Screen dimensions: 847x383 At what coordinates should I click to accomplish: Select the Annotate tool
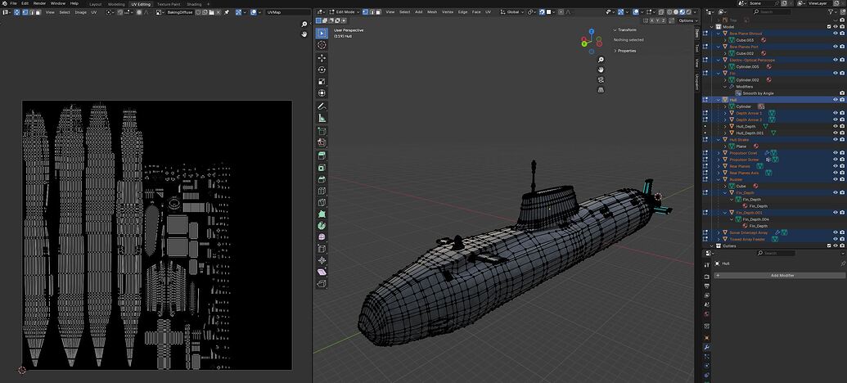coord(322,106)
